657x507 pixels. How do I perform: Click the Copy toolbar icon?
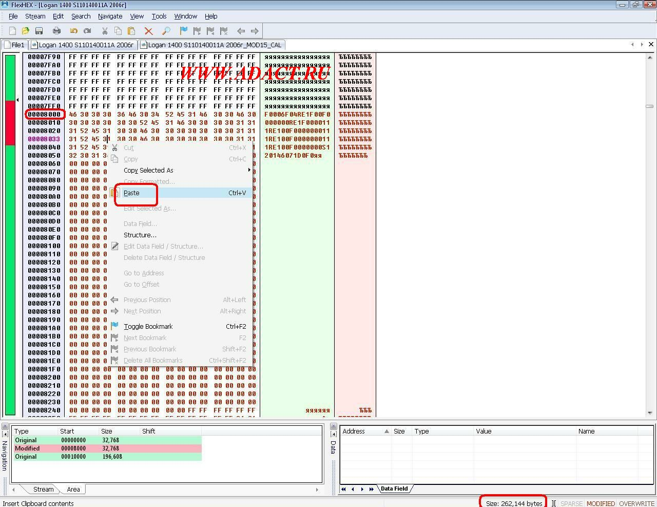pos(118,31)
